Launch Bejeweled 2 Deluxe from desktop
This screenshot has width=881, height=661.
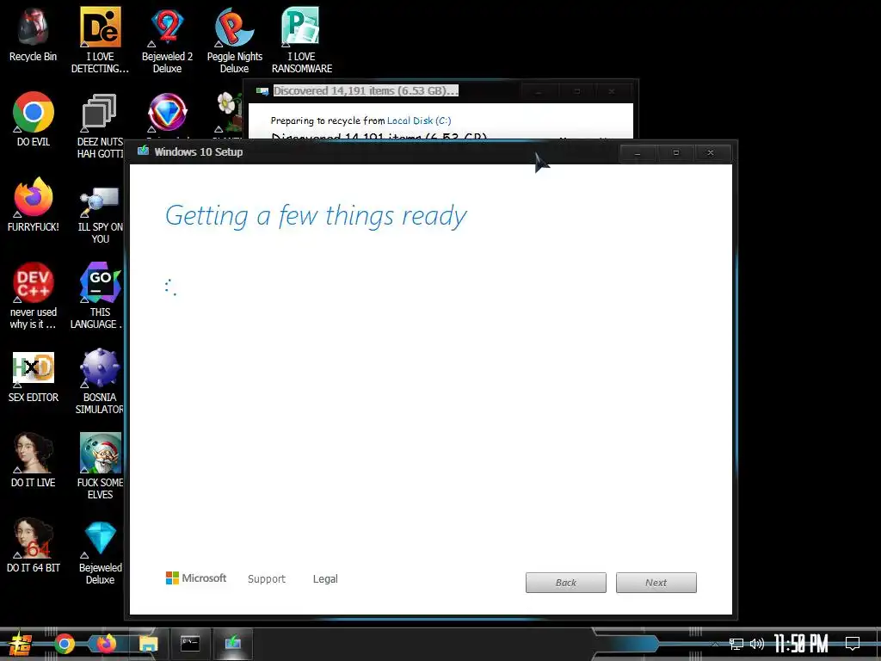[167, 40]
